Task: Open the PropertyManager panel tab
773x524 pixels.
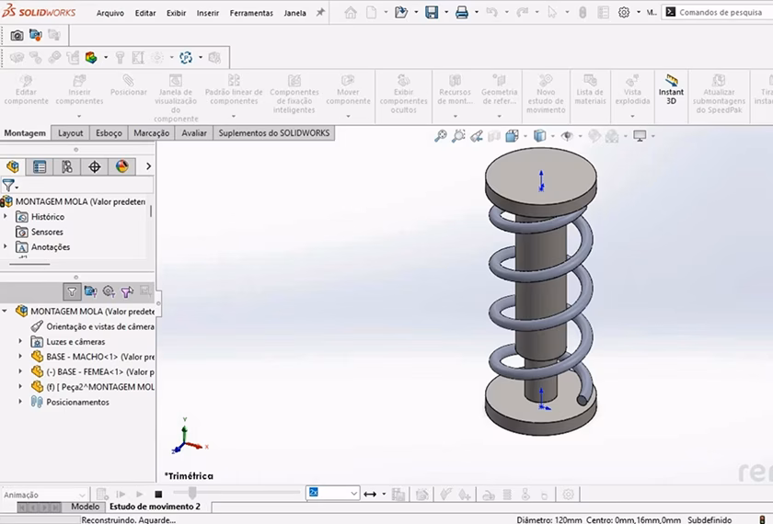Action: click(40, 166)
